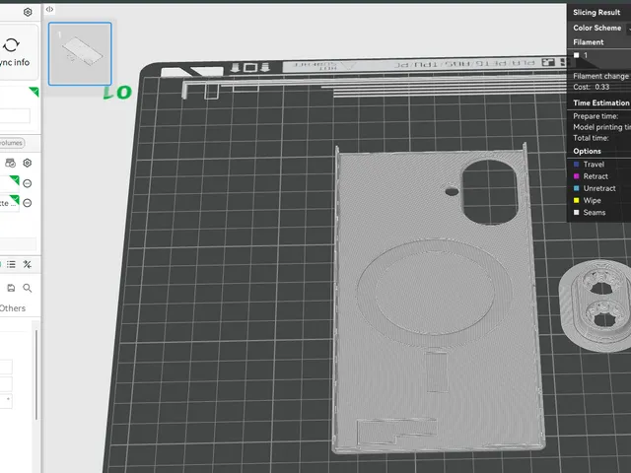Select the camera lens ring model
Screen dimensions: 631x473
[596, 304]
